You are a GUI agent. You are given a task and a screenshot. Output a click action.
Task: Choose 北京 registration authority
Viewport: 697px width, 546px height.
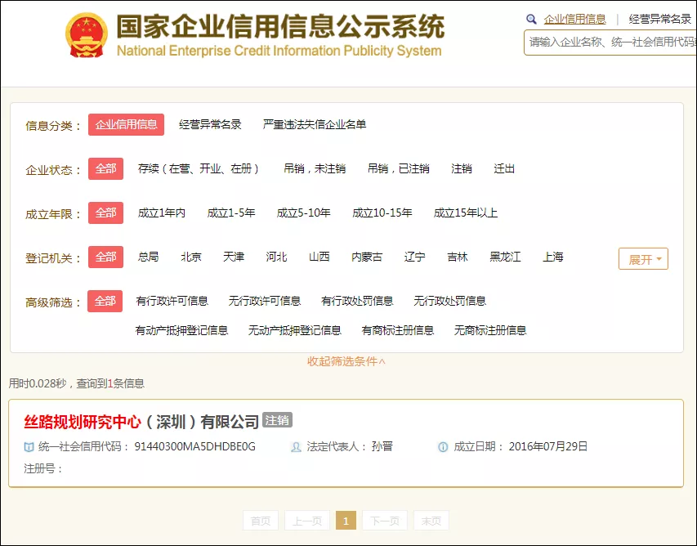pyautogui.click(x=190, y=257)
